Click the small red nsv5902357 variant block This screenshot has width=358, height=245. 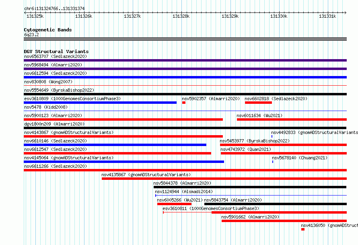[184, 103]
